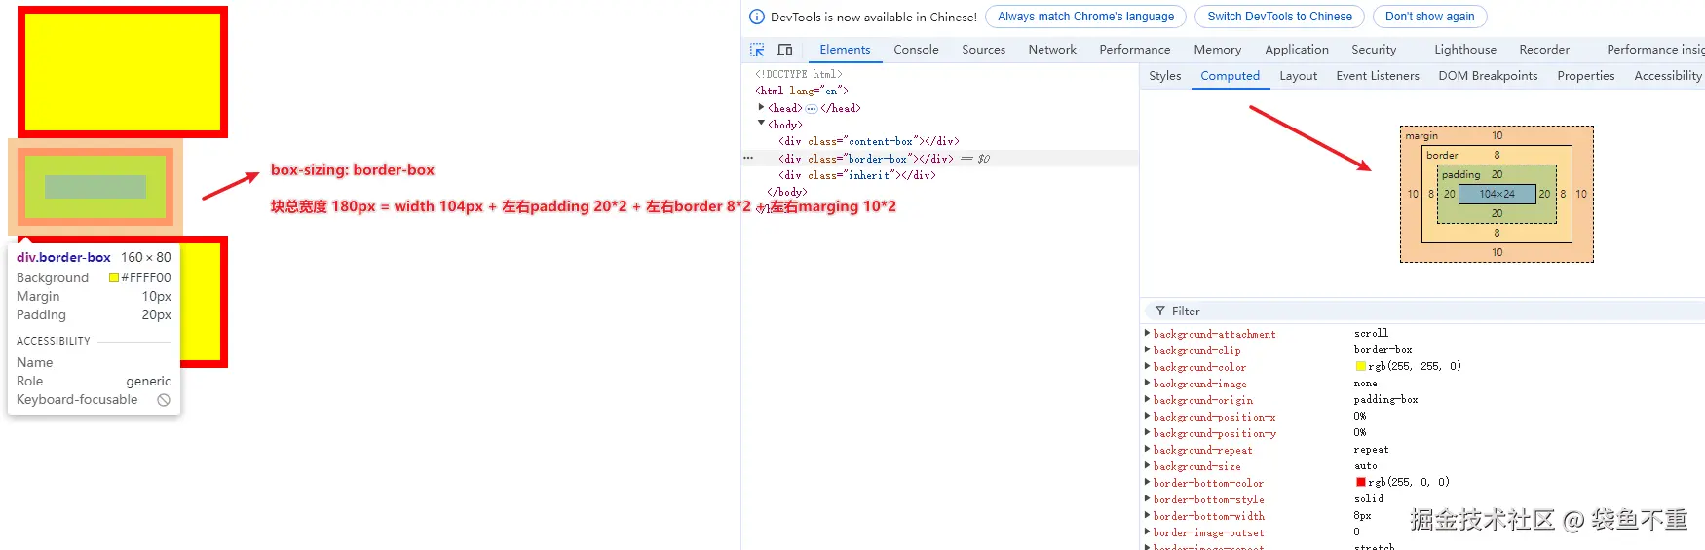Open the Layout sidebar tab
This screenshot has width=1705, height=550.
click(1298, 76)
